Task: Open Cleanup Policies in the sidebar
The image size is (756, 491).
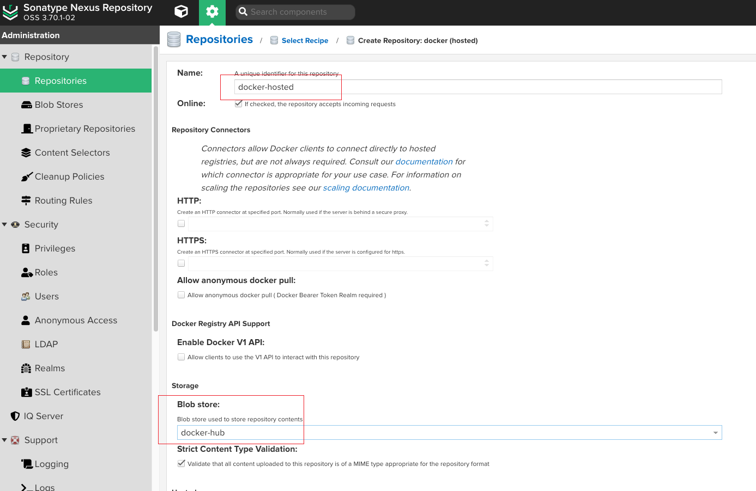Action: 76,176
